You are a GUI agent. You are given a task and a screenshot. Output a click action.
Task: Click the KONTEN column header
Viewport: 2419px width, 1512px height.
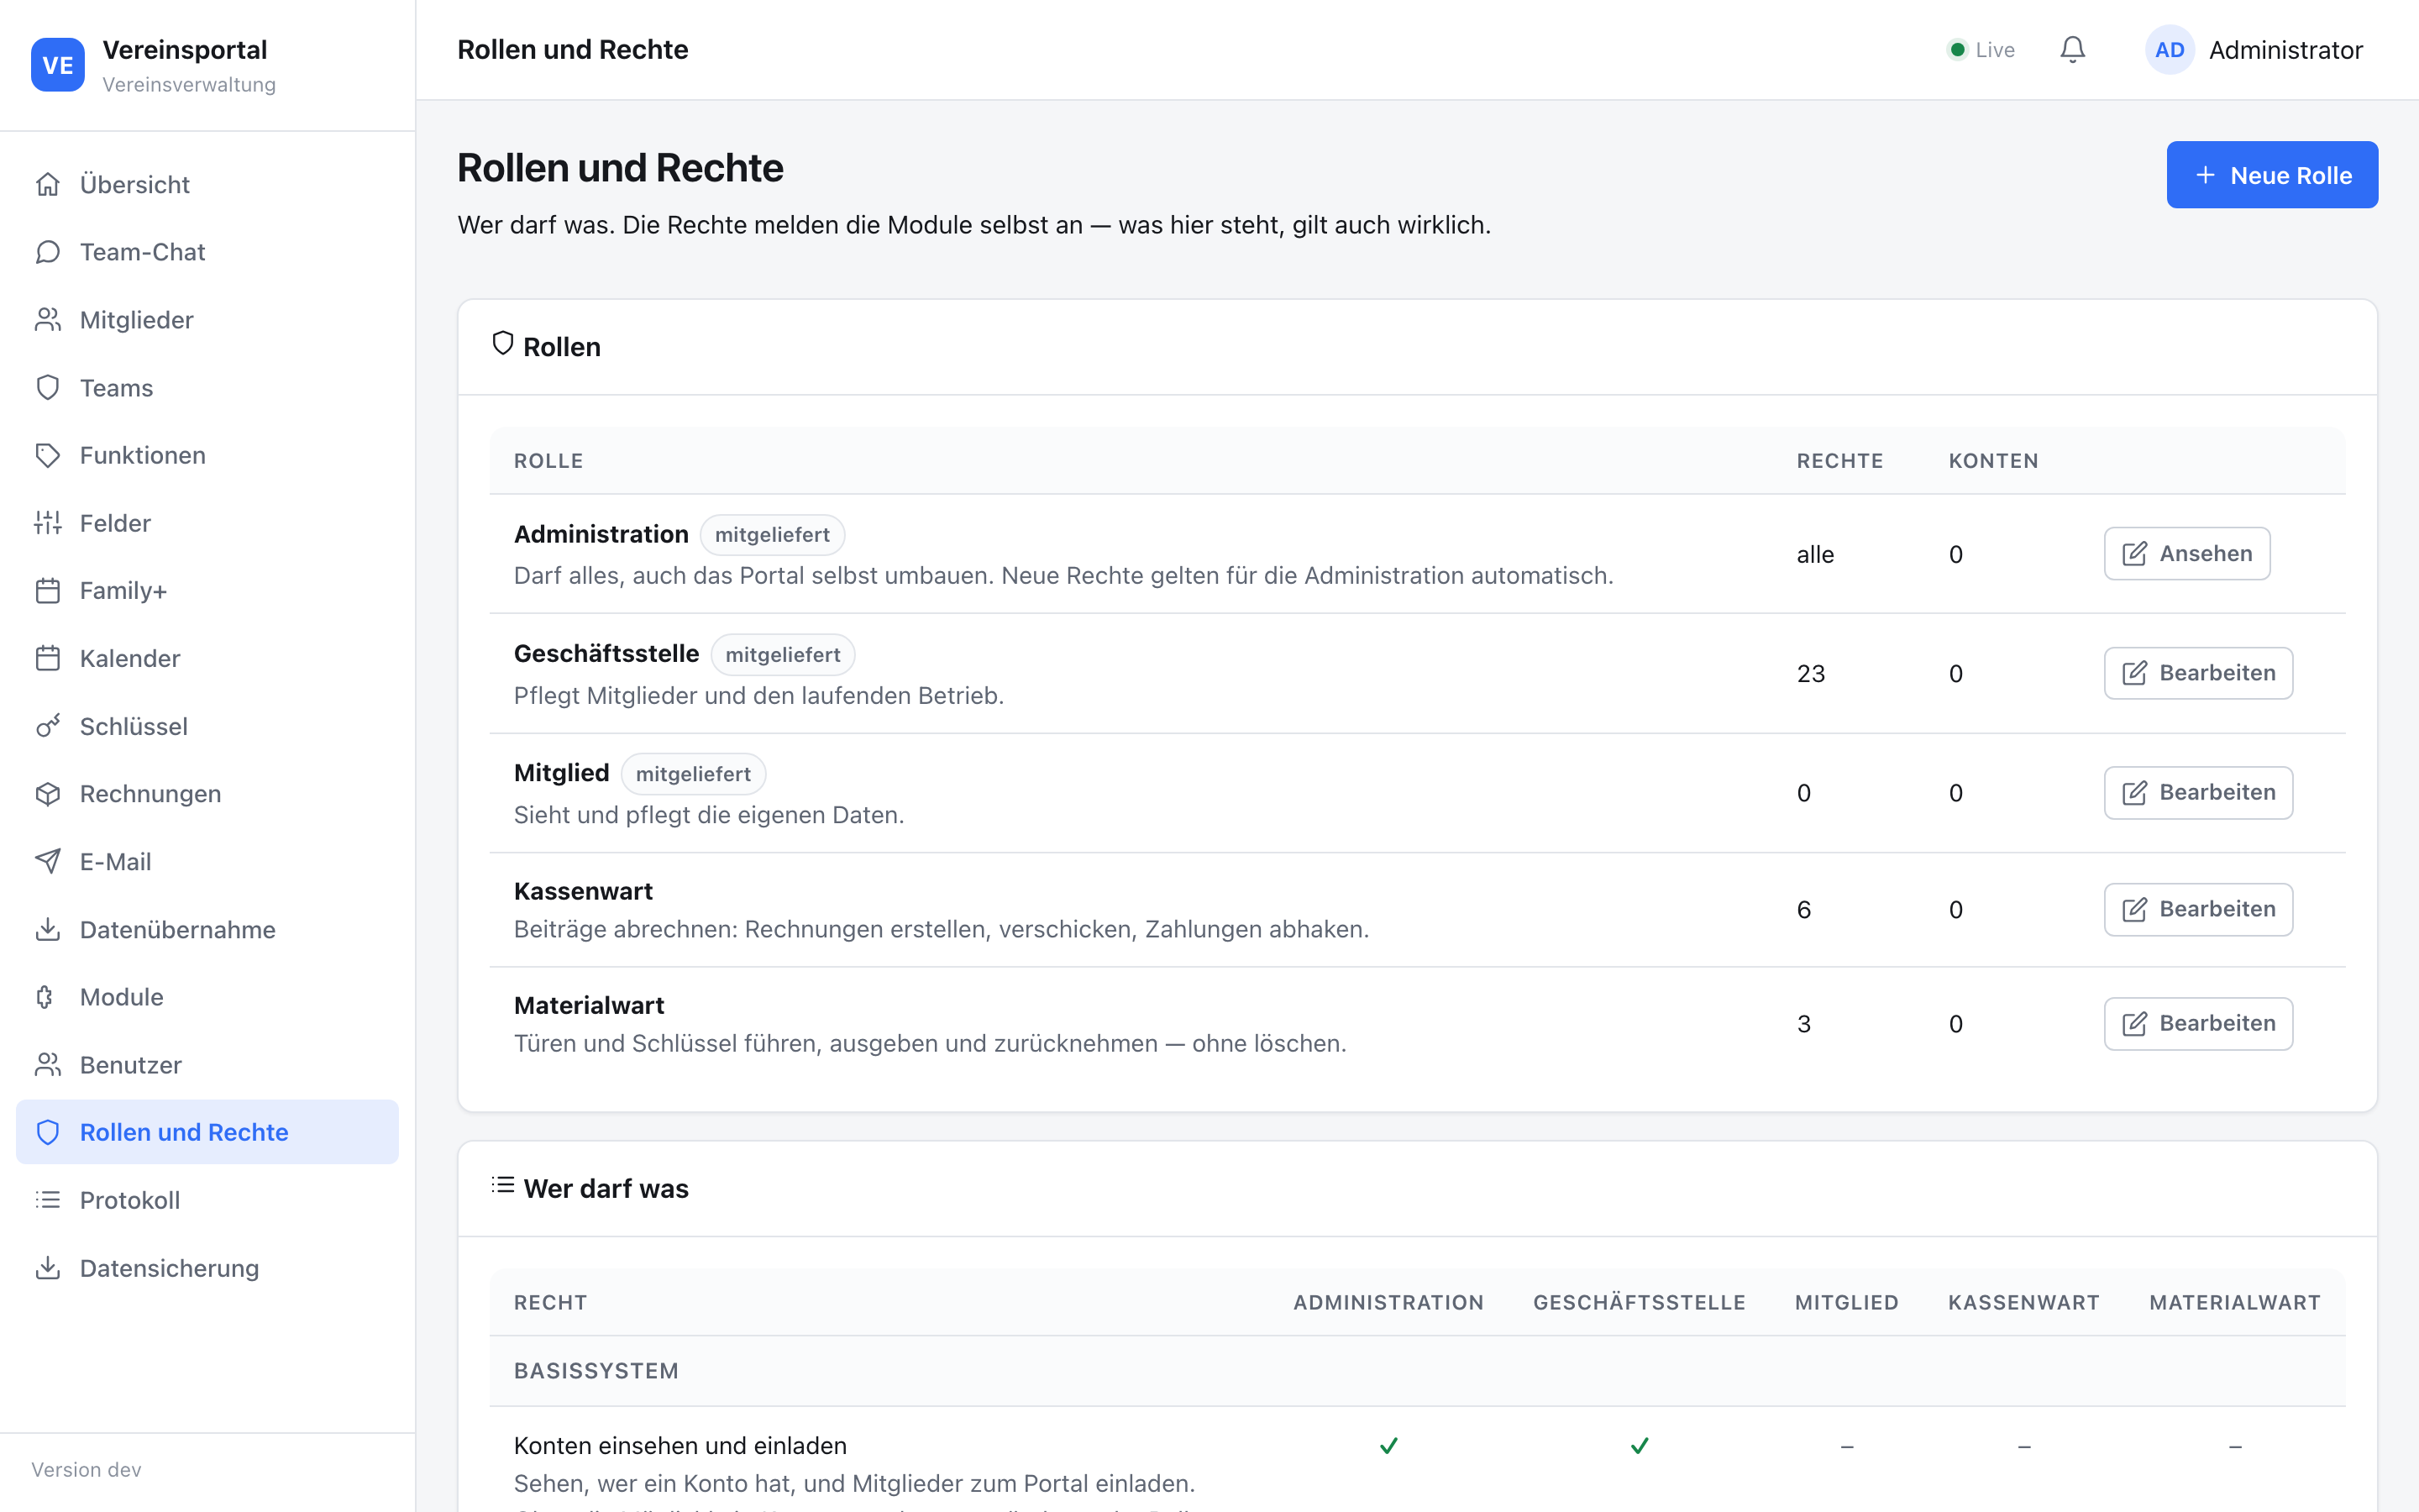coord(1993,461)
